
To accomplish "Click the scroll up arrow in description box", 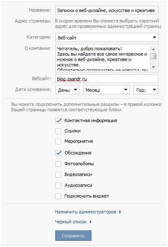I will click(153, 49).
